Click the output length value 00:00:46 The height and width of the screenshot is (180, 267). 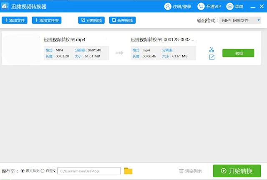pyautogui.click(x=149, y=56)
